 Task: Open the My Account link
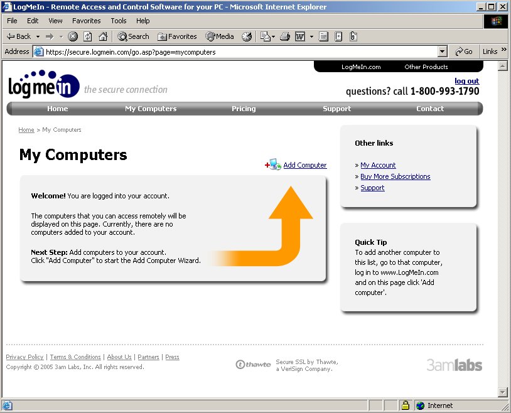[x=378, y=165]
